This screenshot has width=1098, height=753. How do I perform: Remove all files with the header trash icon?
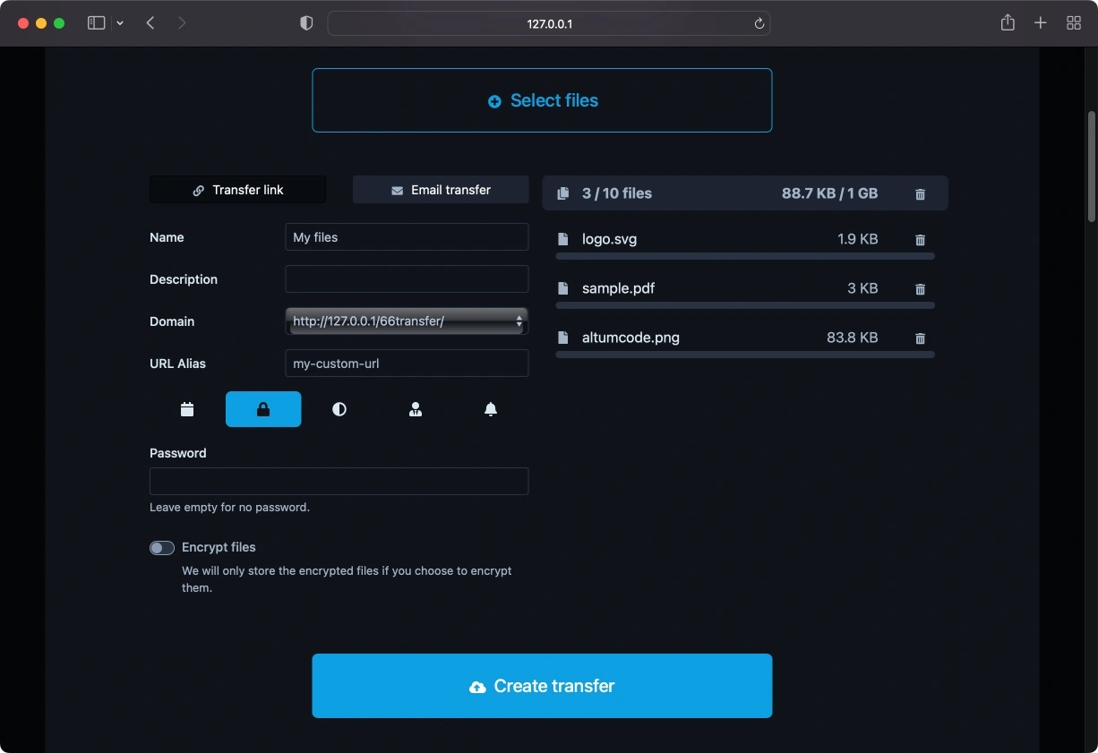(920, 193)
